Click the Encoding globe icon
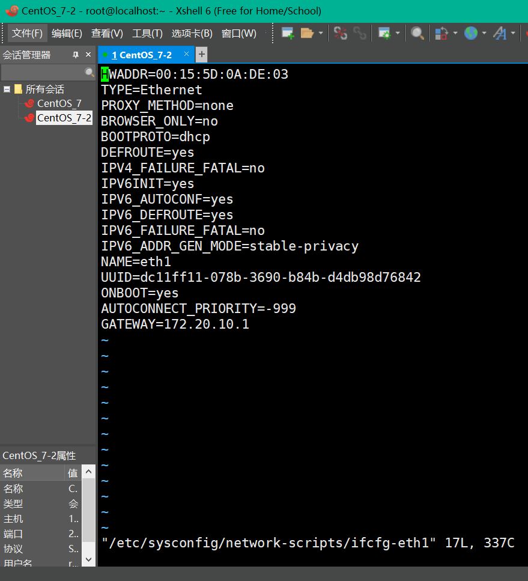This screenshot has height=581, width=528. [471, 34]
